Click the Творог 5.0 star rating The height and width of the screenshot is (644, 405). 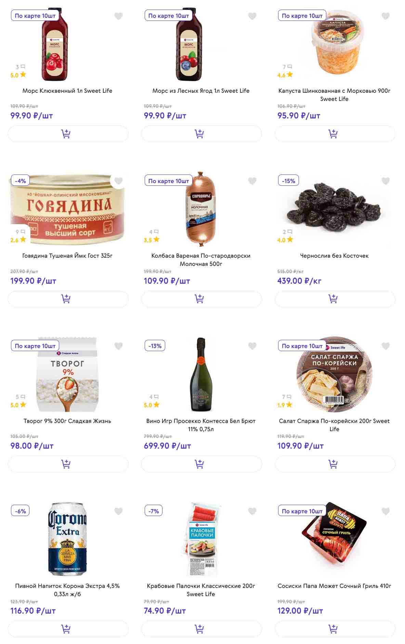18,405
